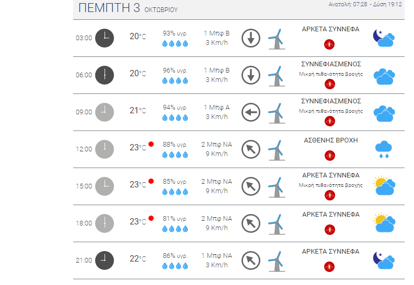This screenshot has width=414, height=285.
Task: Click the red dot beside 23°C at 12:00
Action: click(151, 144)
